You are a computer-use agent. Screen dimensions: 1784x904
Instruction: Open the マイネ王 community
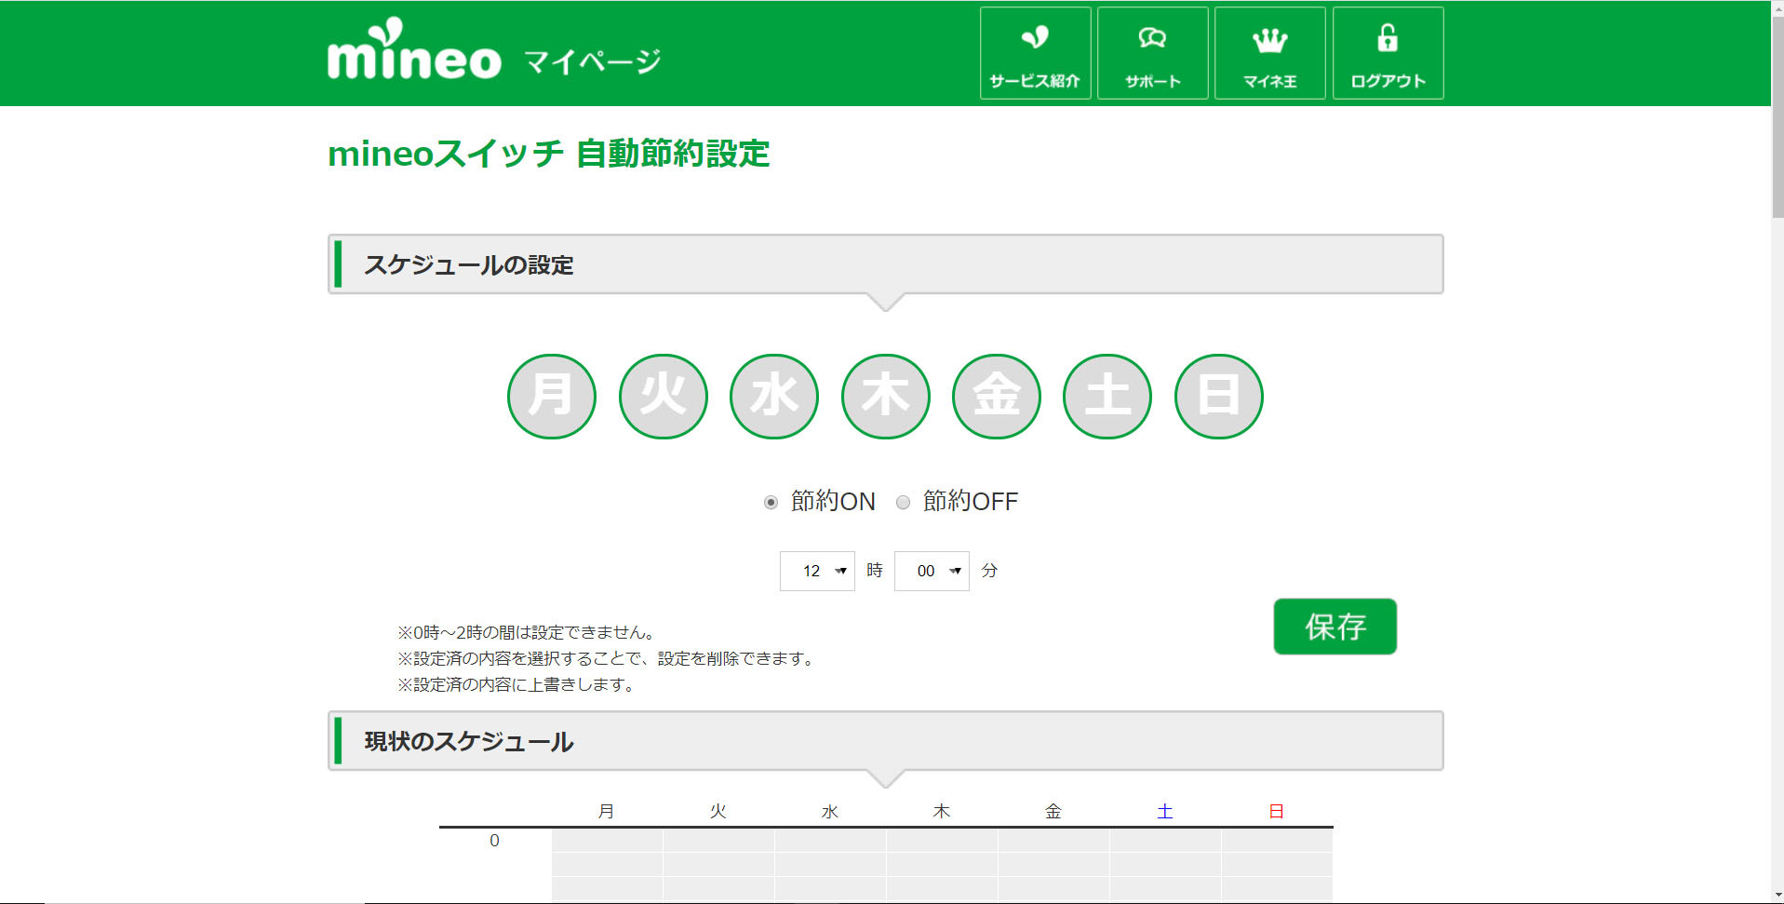pyautogui.click(x=1269, y=53)
